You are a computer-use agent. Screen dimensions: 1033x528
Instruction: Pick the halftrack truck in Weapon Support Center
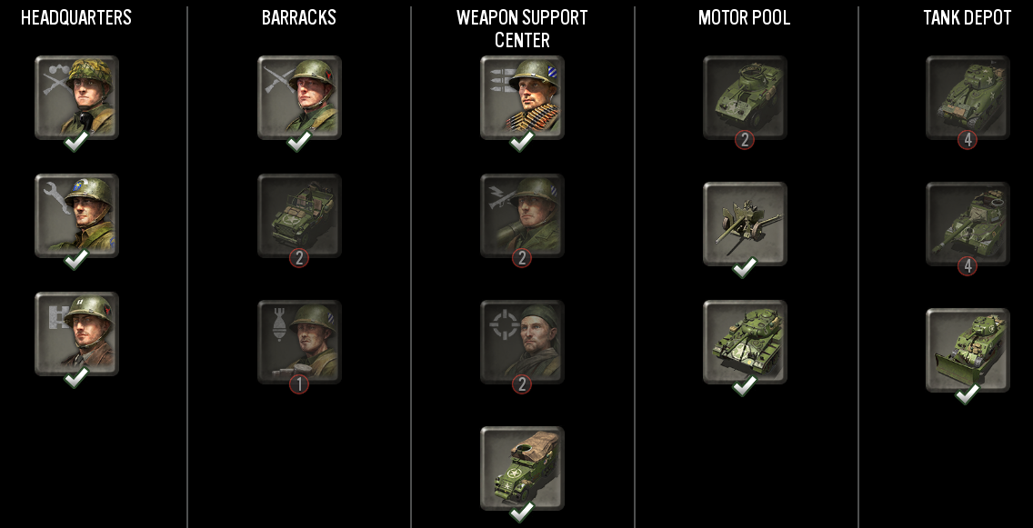pyautogui.click(x=522, y=468)
